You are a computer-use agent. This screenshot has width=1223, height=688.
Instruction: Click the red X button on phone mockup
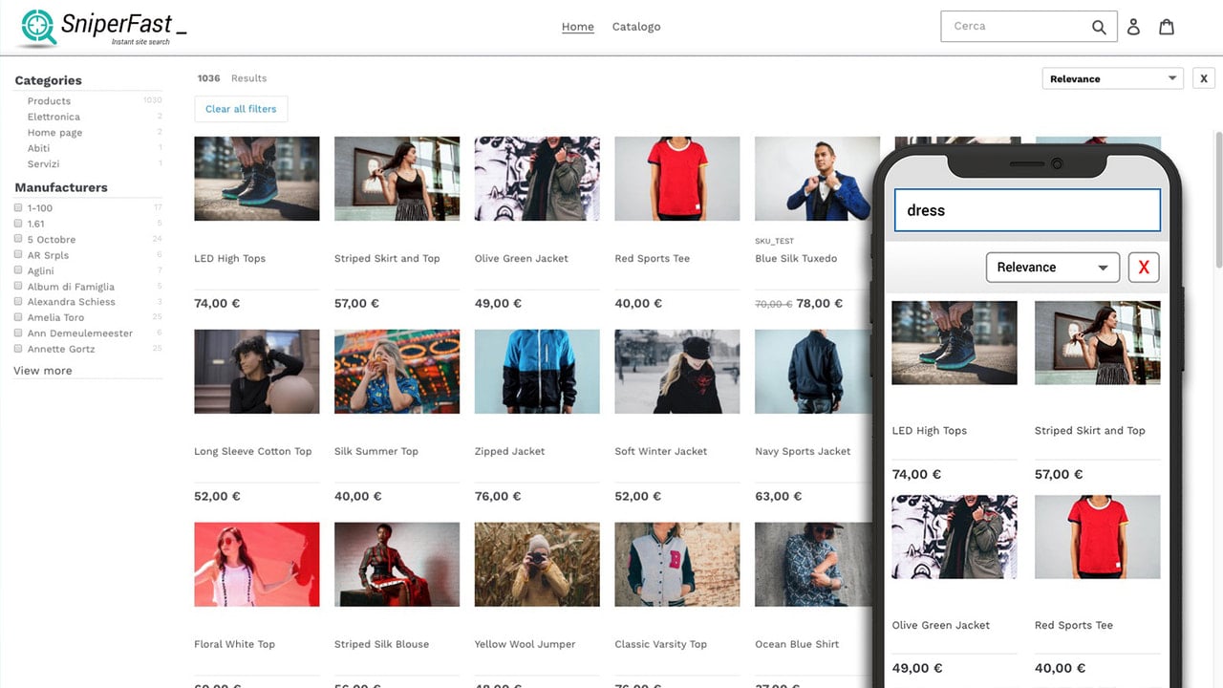(x=1144, y=268)
